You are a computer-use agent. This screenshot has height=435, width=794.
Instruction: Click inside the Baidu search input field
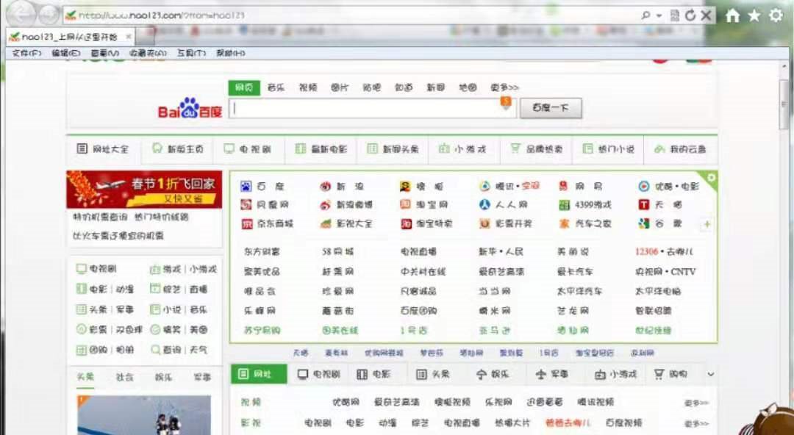point(360,108)
